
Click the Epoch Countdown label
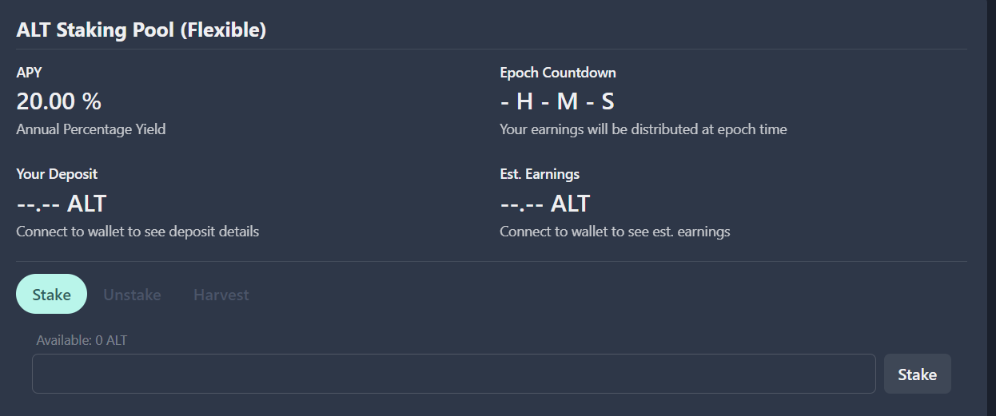coord(558,73)
